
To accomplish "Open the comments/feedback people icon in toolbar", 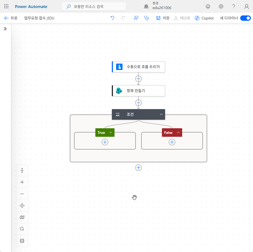I will tap(136, 18).
